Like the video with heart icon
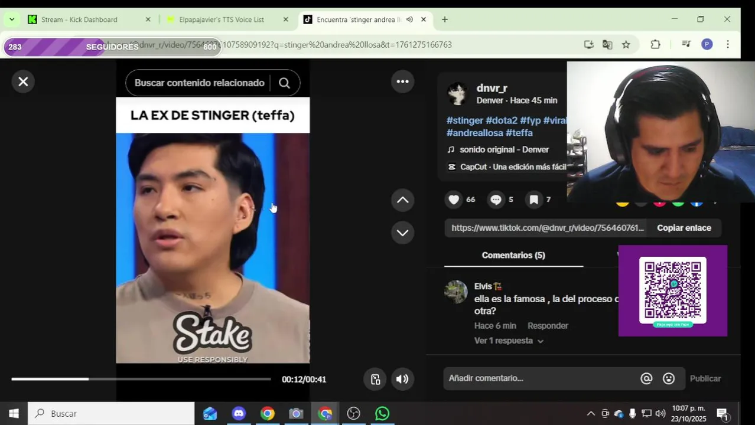 pos(454,200)
